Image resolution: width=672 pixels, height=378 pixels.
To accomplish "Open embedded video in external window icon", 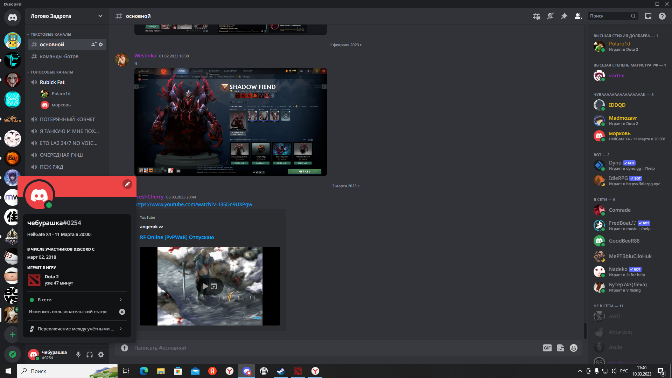I will [x=214, y=286].
